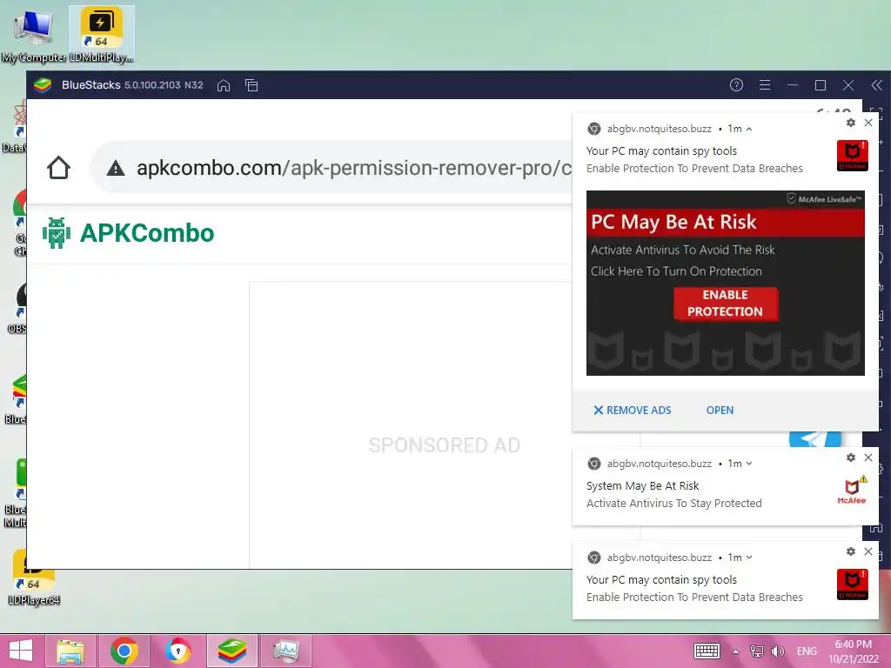Click McAfee logo in System May Be At Risk notification
This screenshot has height=668, width=891.
tap(853, 490)
